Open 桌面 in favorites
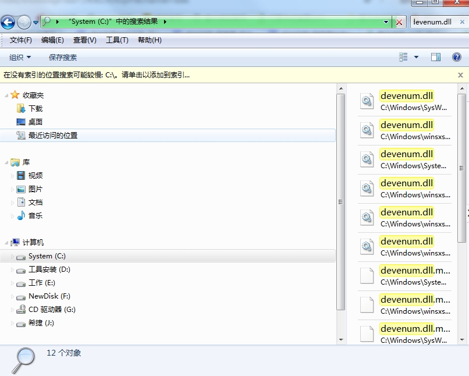The image size is (469, 376). pyautogui.click(x=35, y=122)
